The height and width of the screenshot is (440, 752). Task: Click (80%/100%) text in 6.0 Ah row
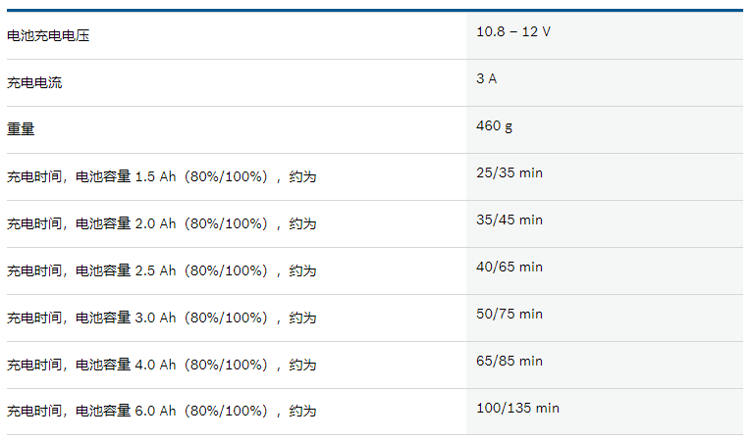(x=225, y=413)
